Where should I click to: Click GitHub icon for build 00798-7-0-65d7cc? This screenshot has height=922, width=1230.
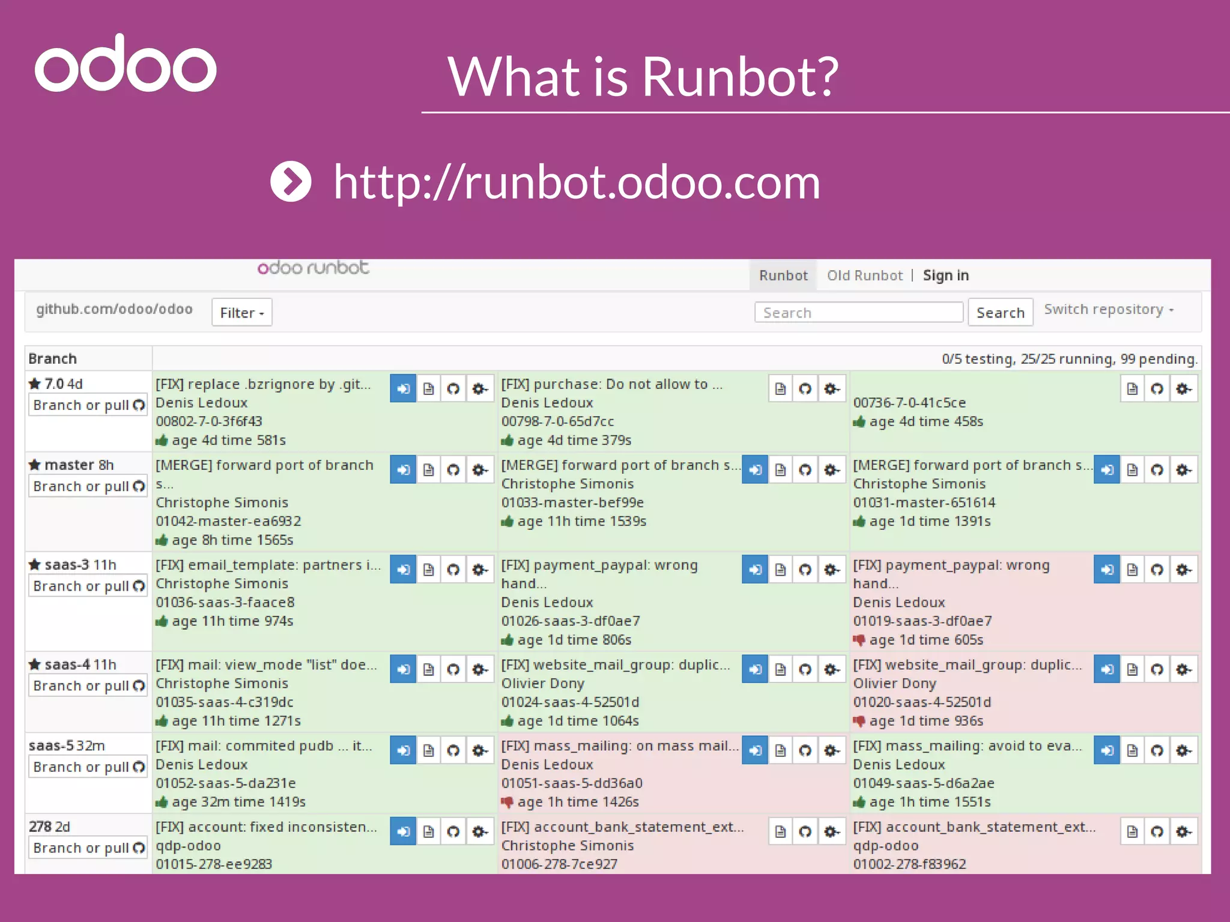(805, 388)
